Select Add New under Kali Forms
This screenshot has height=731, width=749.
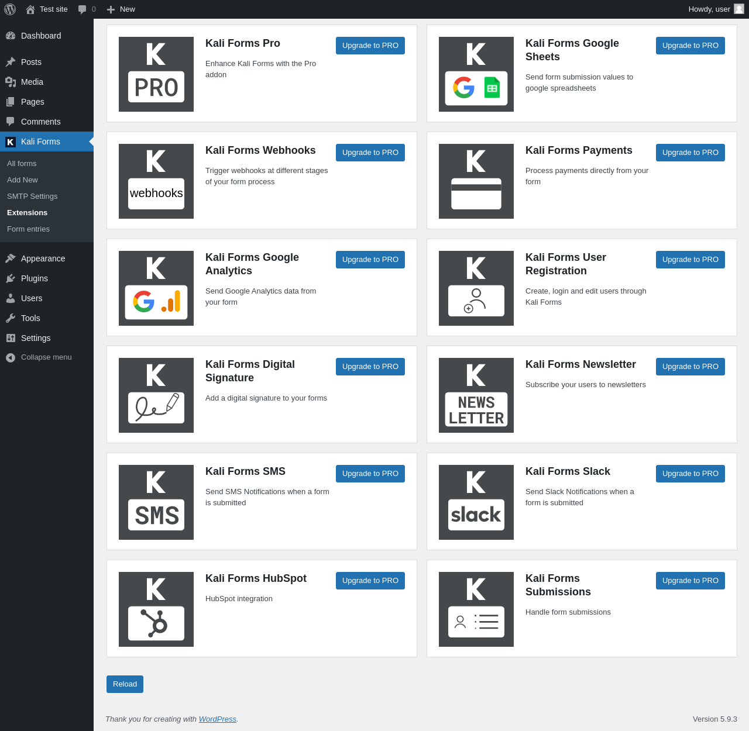[47, 180]
